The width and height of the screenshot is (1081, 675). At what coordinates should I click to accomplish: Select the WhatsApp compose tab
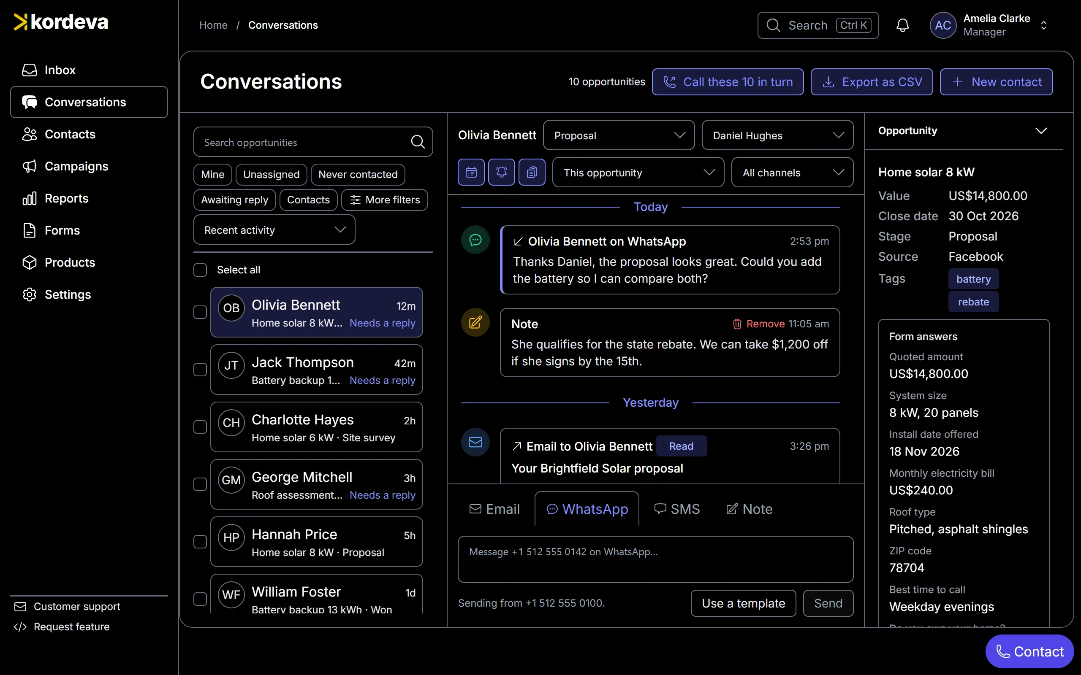(587, 509)
